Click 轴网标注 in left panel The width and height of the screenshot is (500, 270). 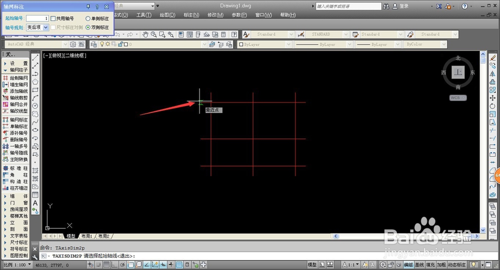click(x=15, y=120)
